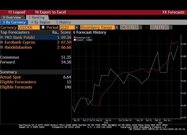Click the Consensus pink legend marker
The width and height of the screenshot is (187, 135).
coord(75,37)
